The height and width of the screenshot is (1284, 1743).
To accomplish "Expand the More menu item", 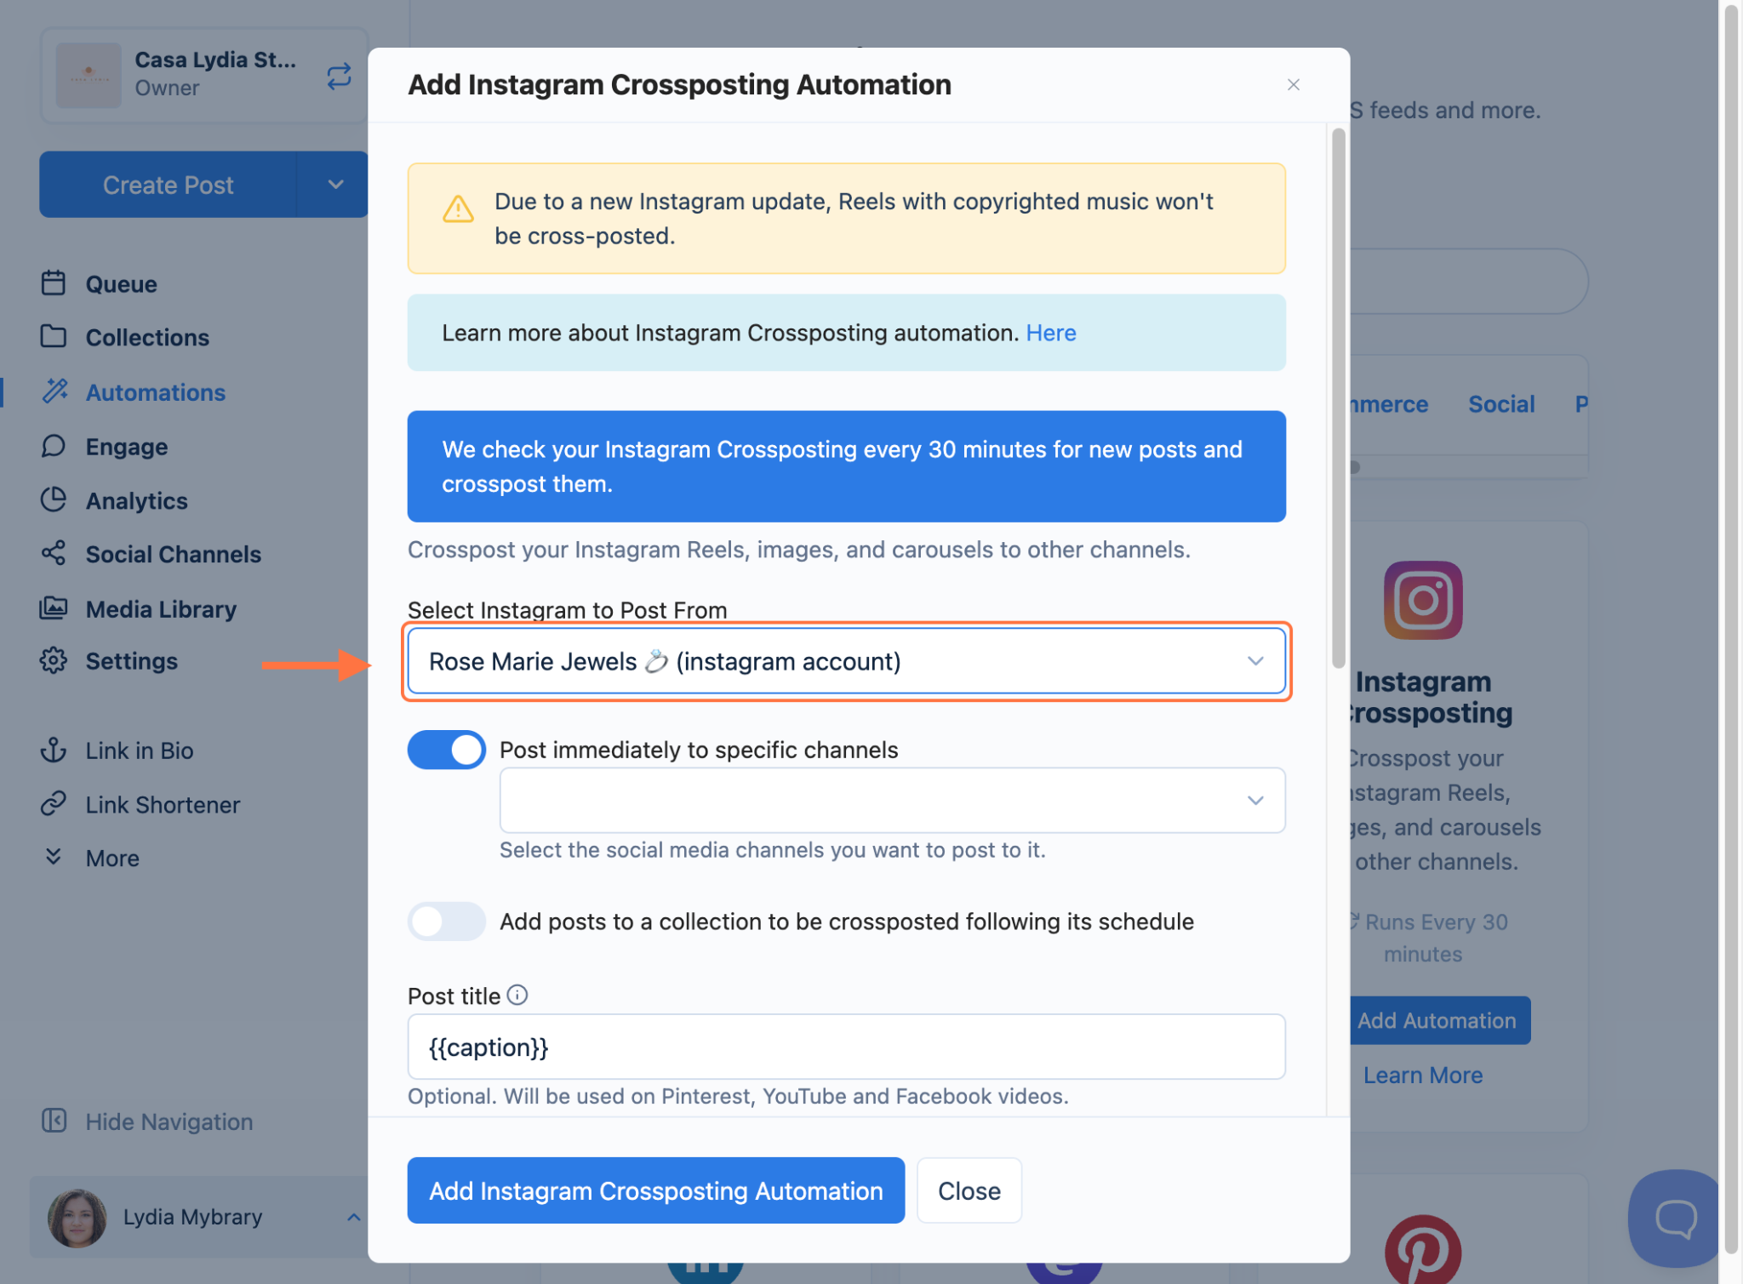I will click(111, 859).
